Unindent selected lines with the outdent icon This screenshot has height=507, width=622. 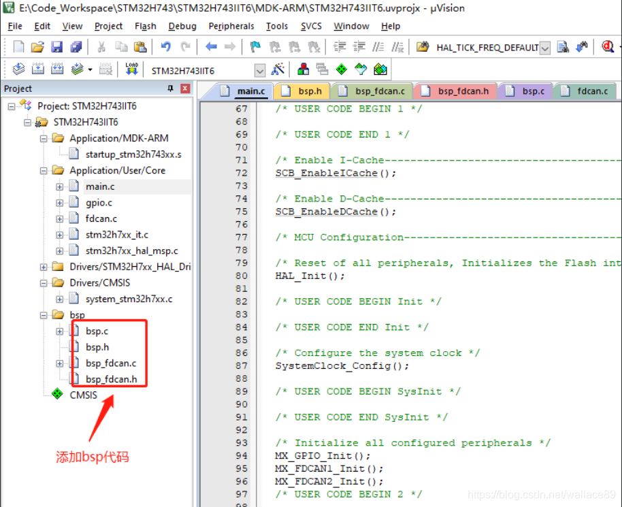click(359, 47)
